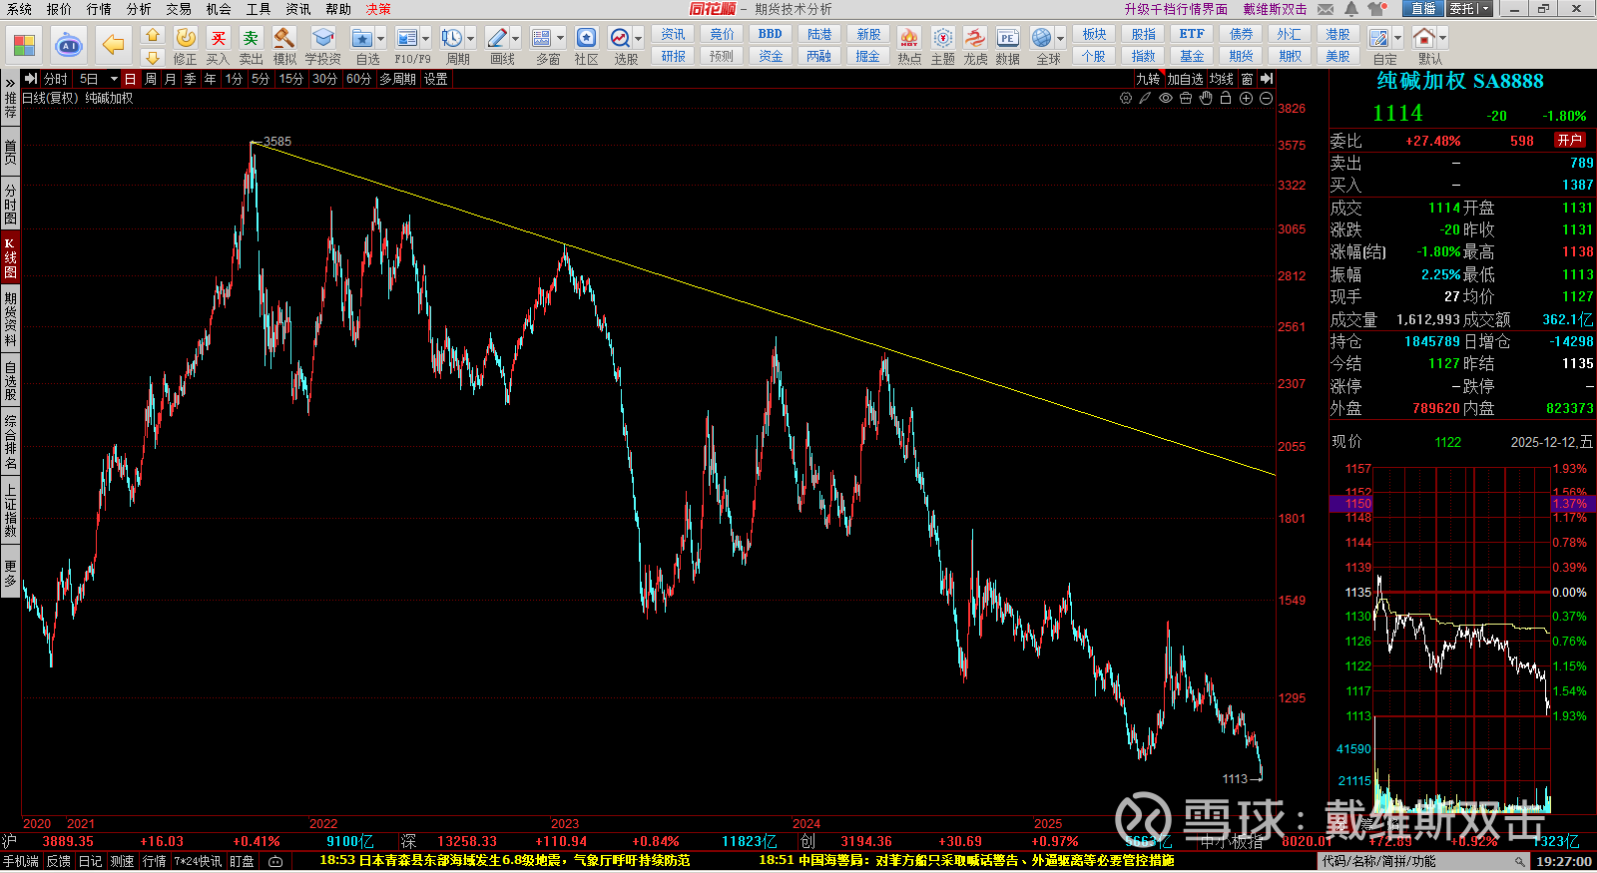Open chart settings gear icon
Screen dimensions: 1597x873
point(1126,98)
